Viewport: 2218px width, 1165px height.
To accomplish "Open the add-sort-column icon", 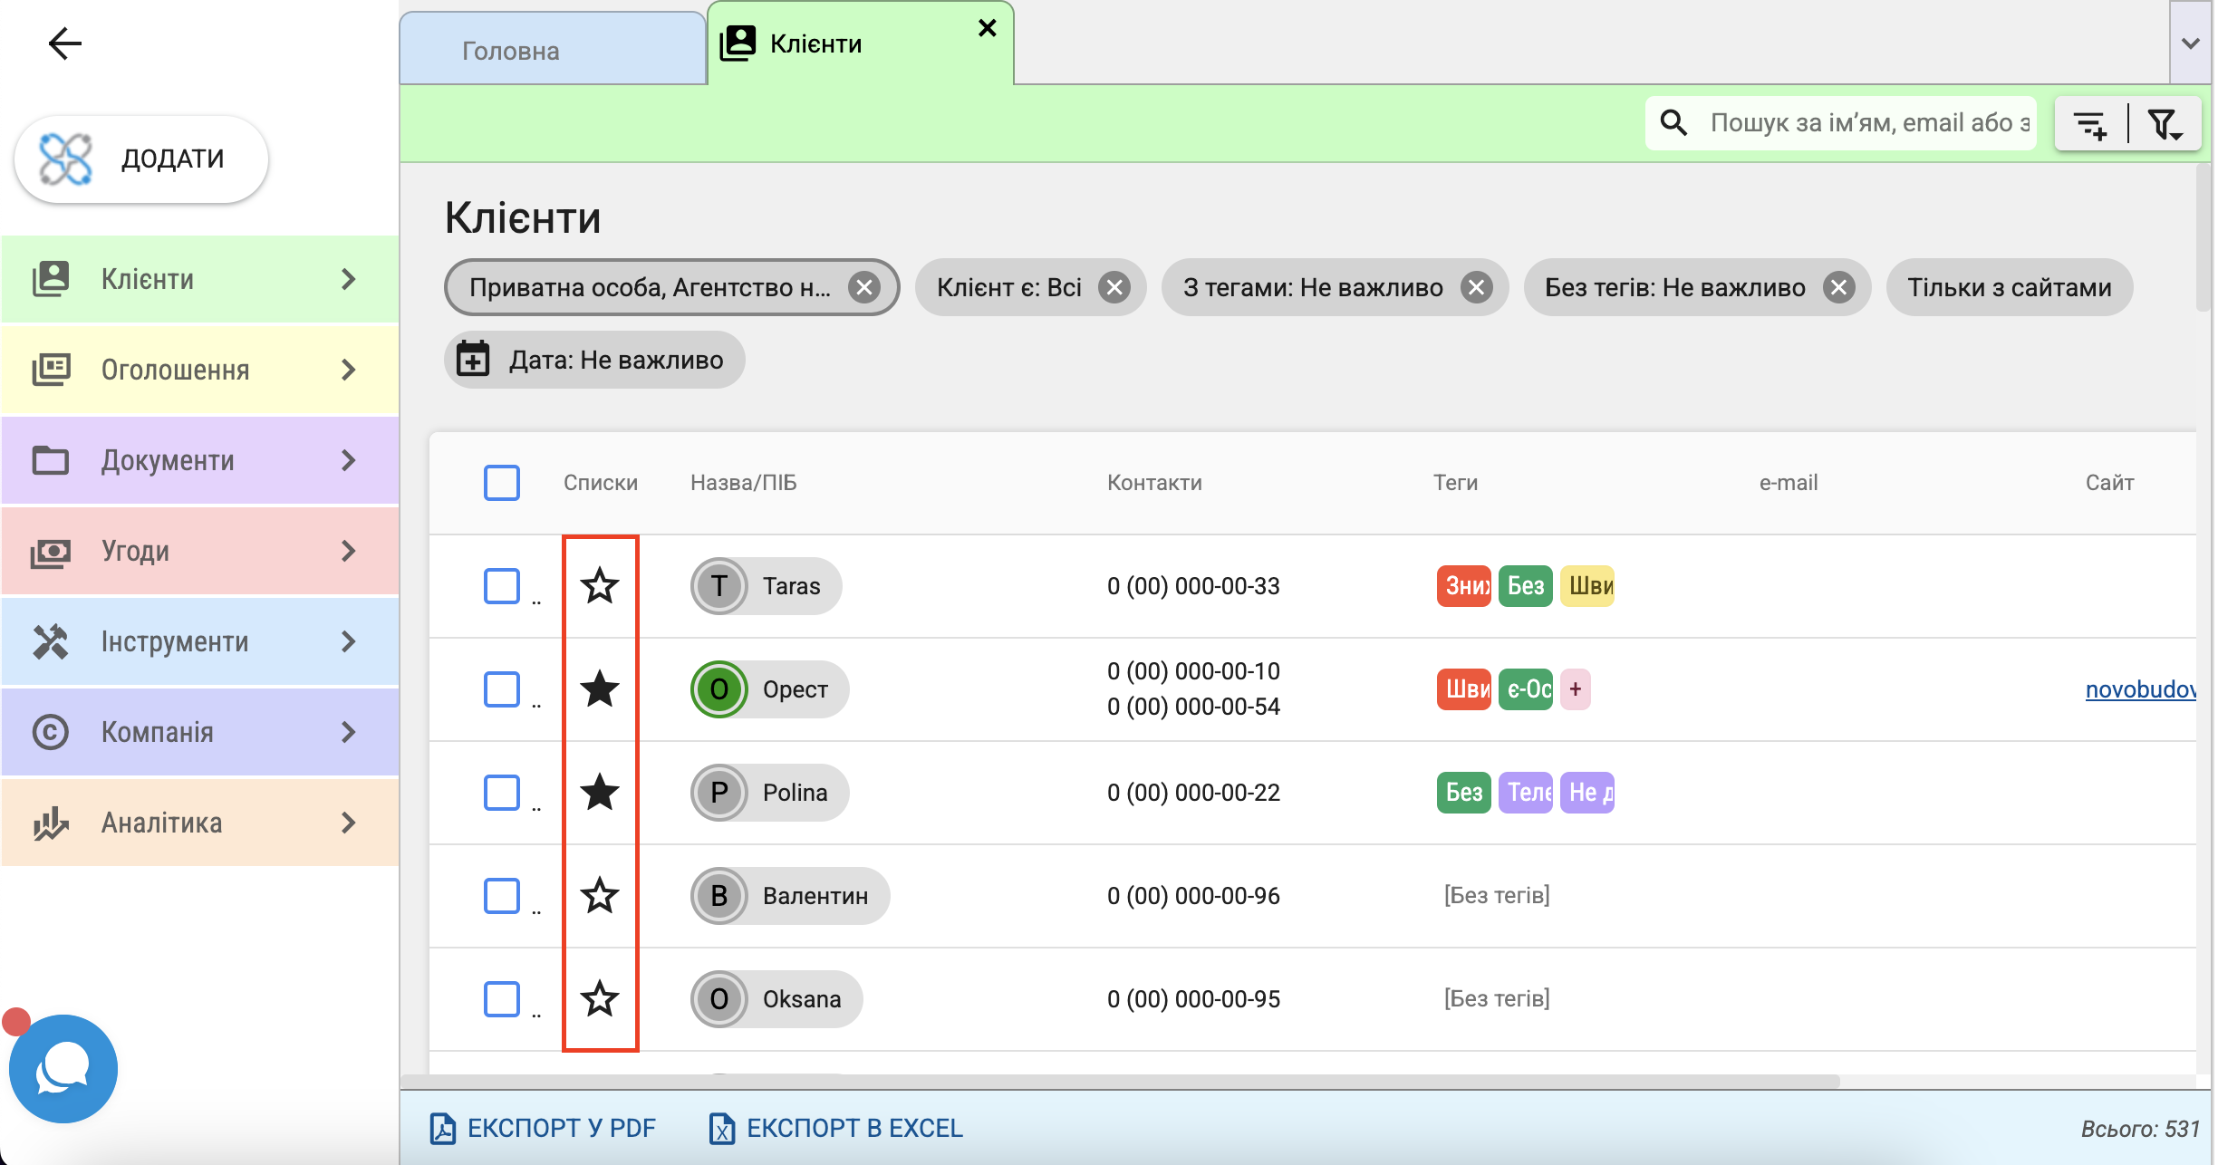I will (x=2091, y=124).
